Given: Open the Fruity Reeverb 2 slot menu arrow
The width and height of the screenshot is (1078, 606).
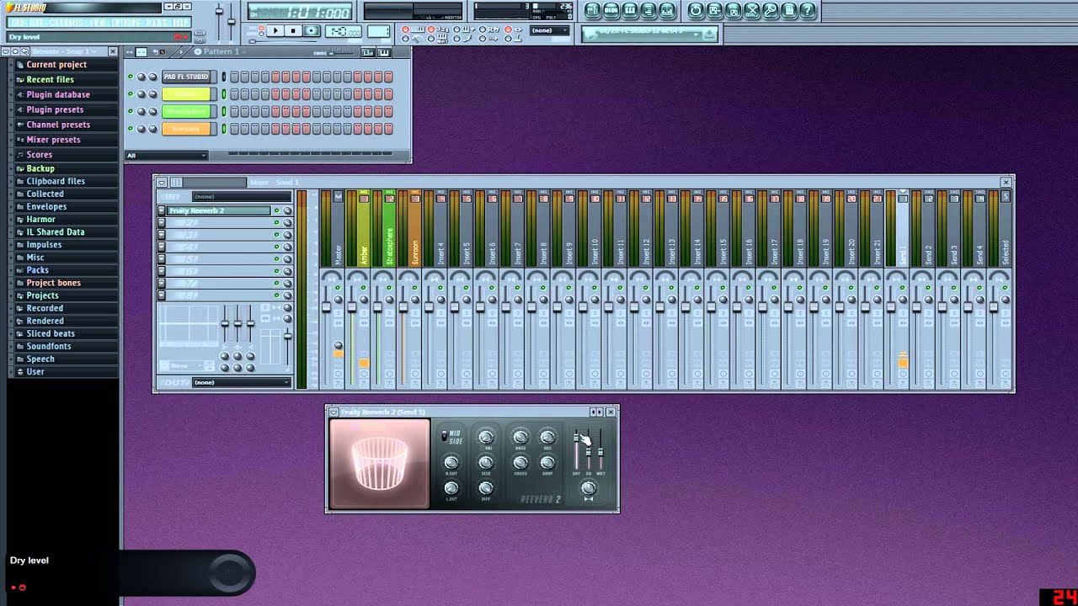Looking at the screenshot, I should [x=161, y=210].
